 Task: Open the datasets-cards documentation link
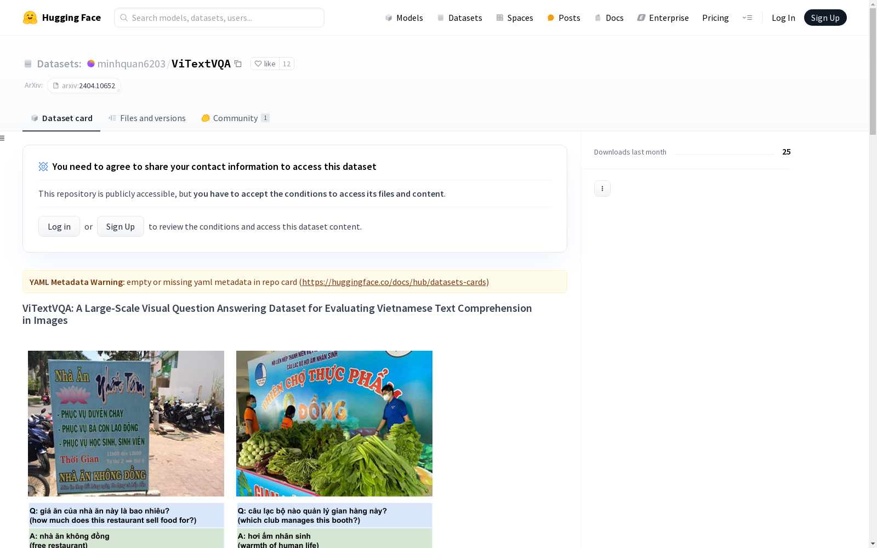(x=394, y=282)
